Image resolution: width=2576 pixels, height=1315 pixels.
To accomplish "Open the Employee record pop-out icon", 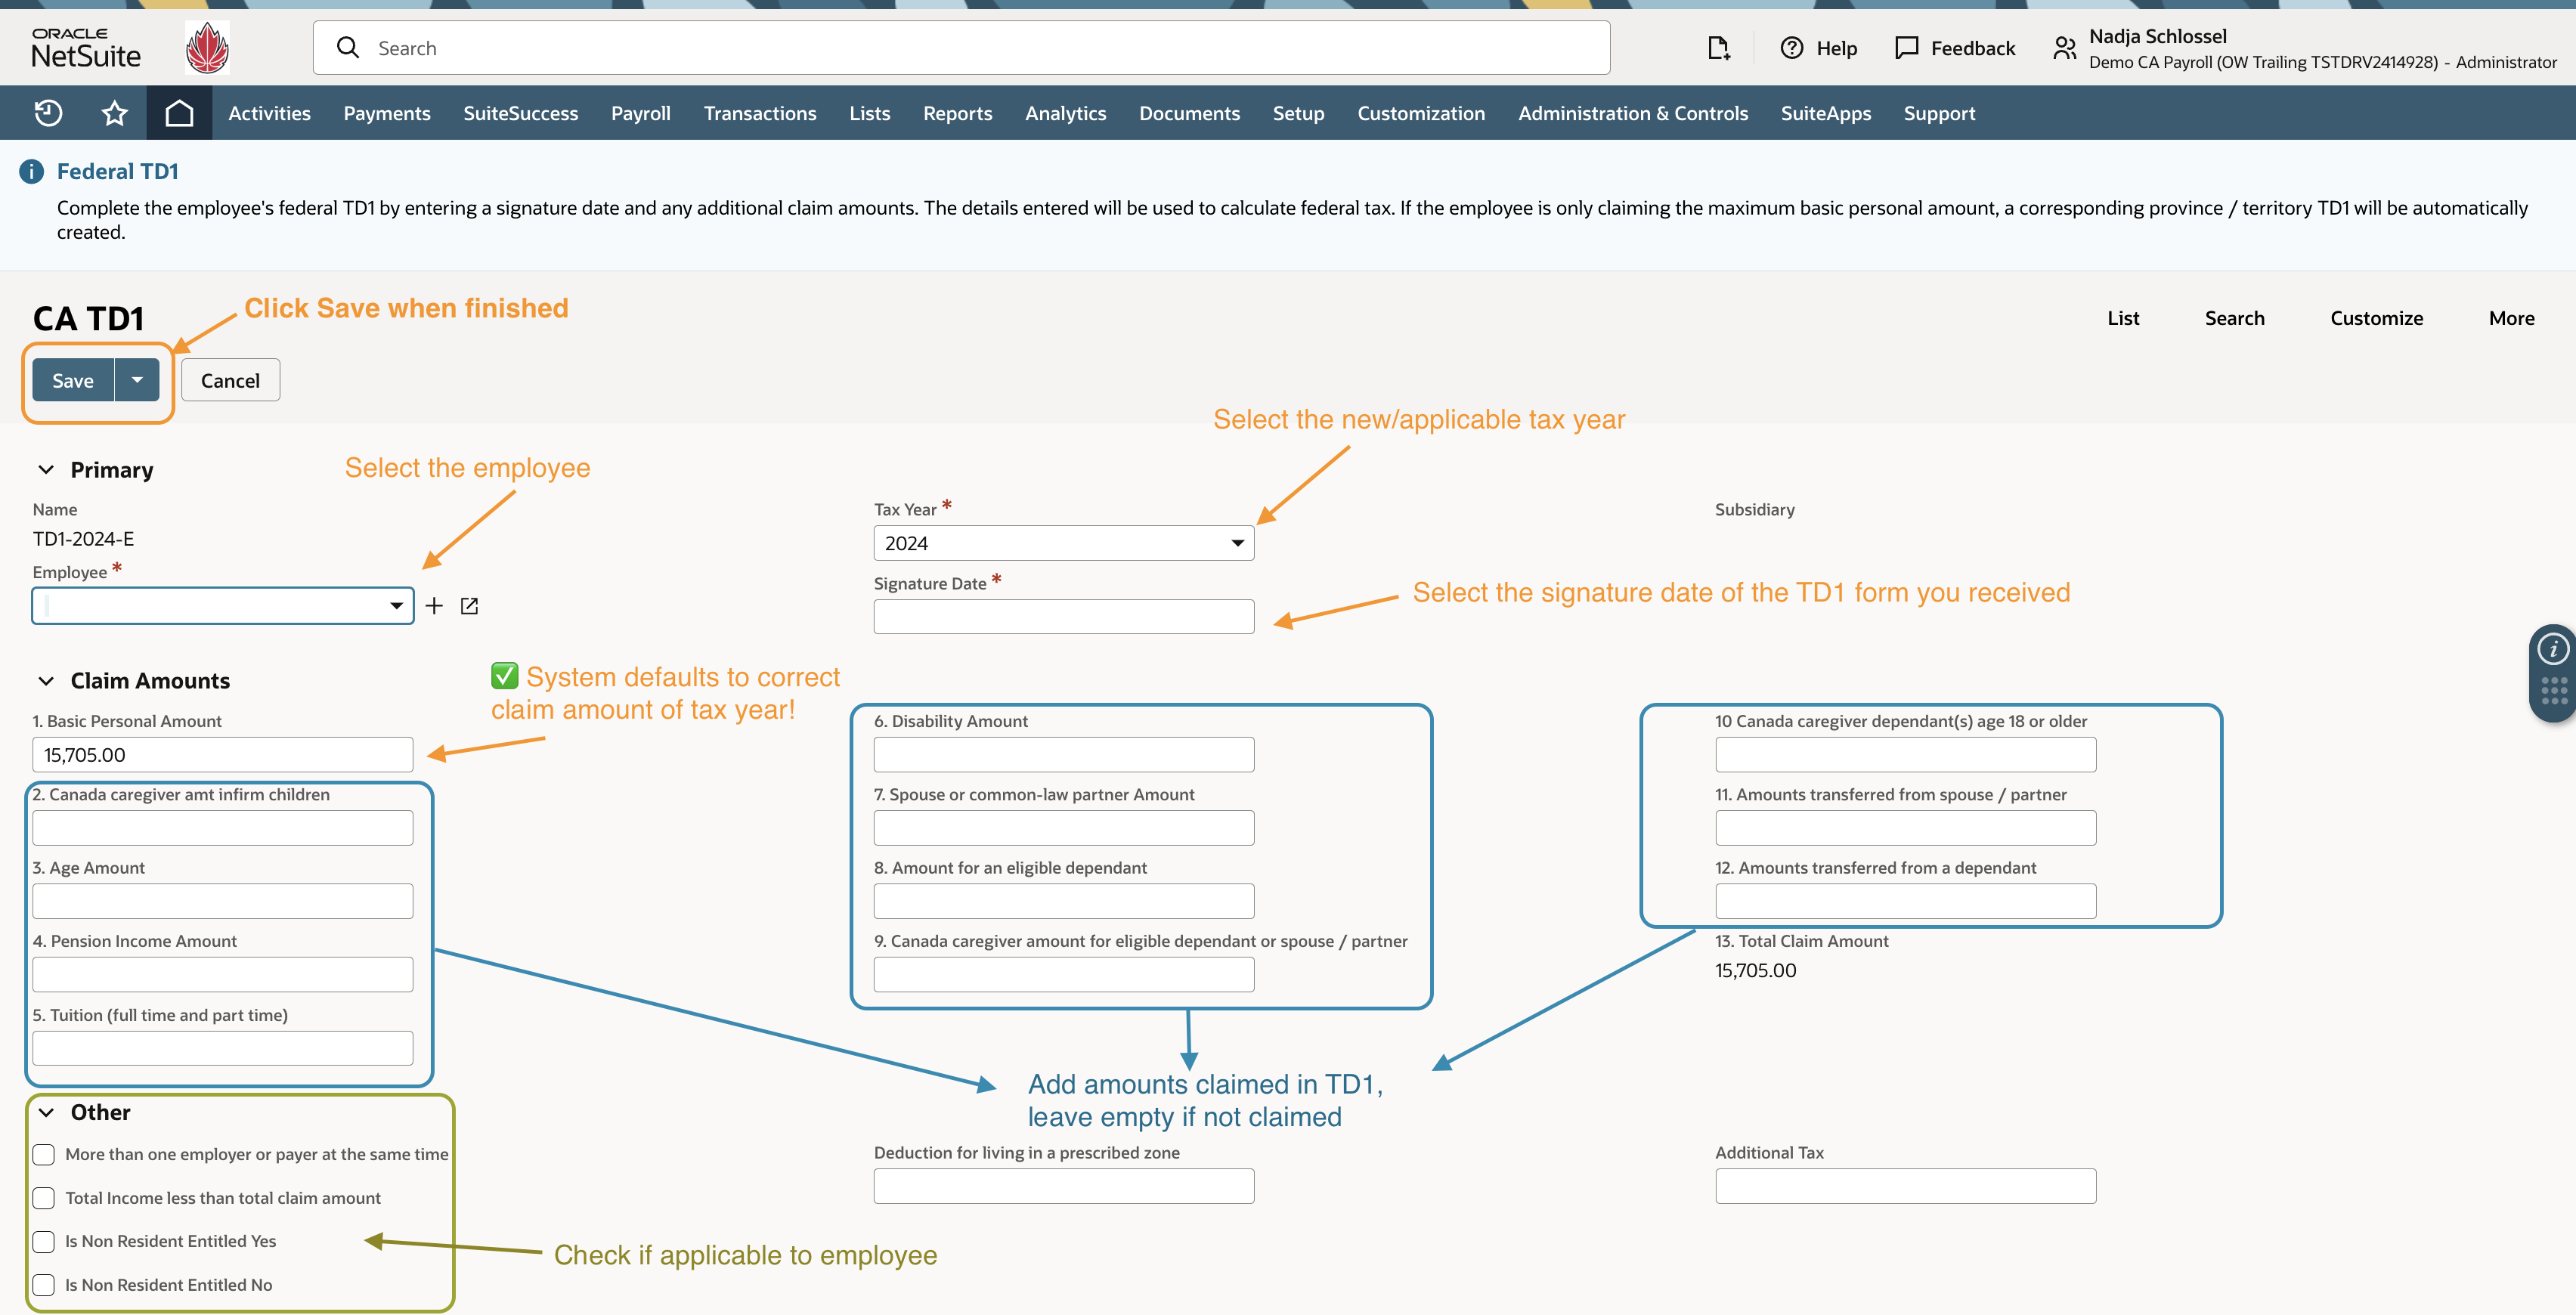I will pyautogui.click(x=469, y=606).
